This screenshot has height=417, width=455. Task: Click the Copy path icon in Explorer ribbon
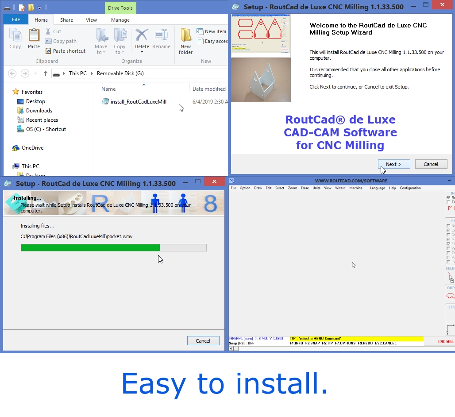coord(48,41)
